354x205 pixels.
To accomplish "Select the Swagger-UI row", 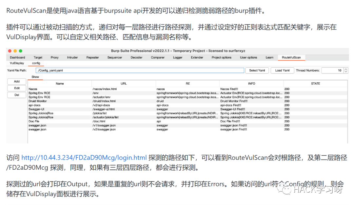I will click(187, 109).
